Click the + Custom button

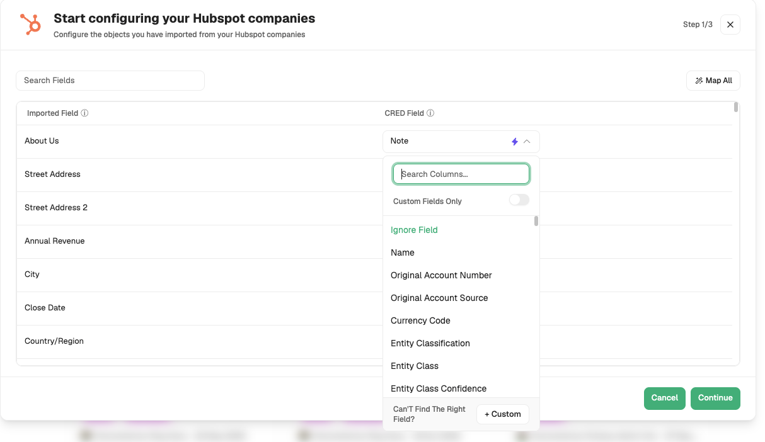(503, 414)
